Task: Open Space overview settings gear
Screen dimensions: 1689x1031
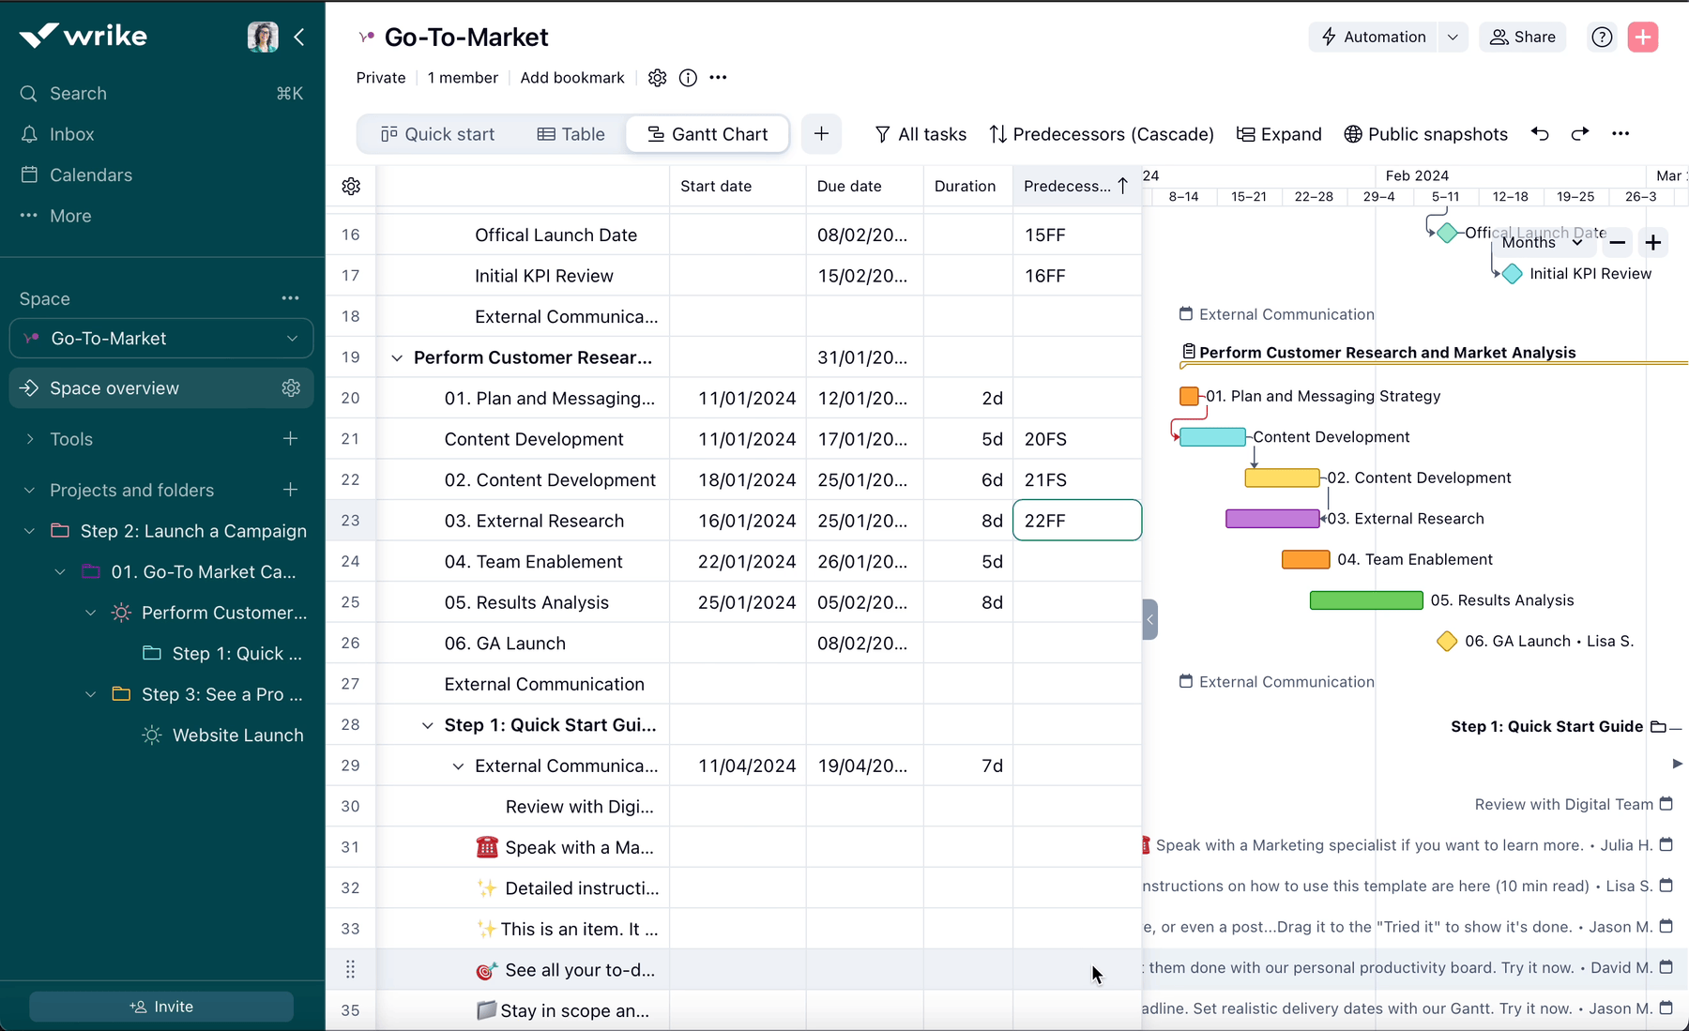Action: [x=291, y=388]
